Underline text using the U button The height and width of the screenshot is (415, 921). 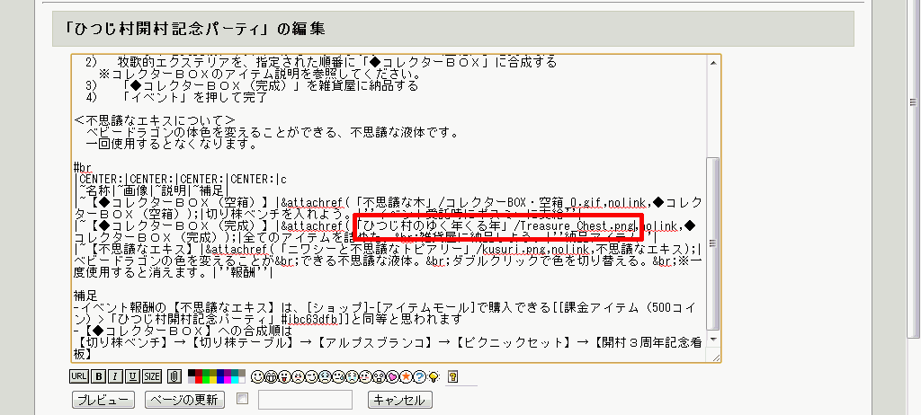[131, 376]
